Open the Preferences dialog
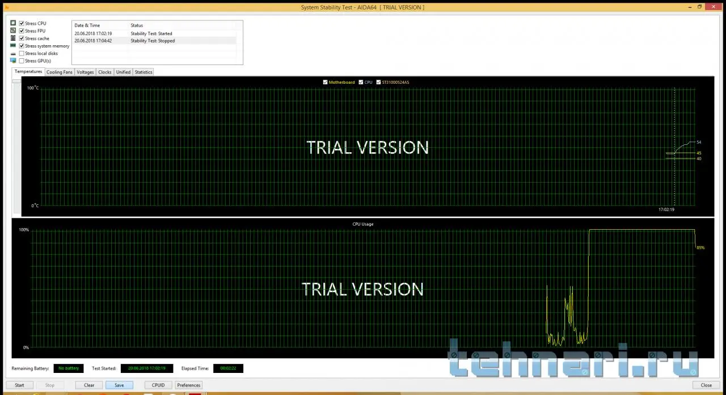The image size is (726, 395). coord(189,385)
